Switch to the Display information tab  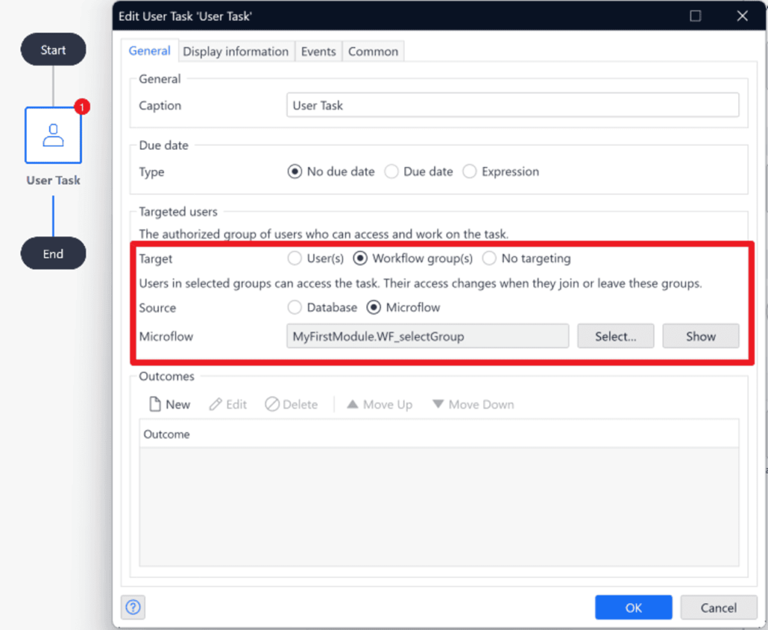[x=235, y=52]
